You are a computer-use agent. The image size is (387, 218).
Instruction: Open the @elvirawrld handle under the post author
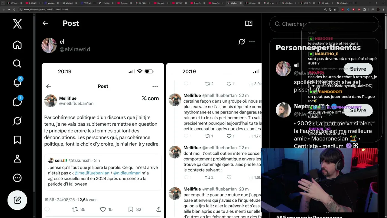[75, 49]
